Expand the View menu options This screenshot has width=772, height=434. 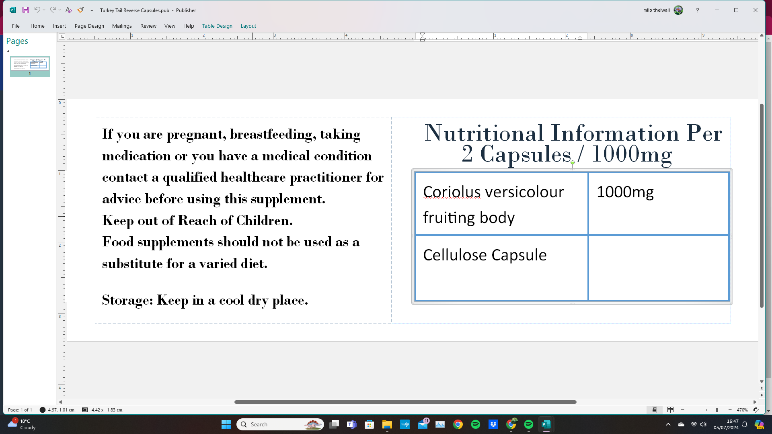point(170,25)
